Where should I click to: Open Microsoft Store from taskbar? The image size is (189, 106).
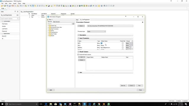(56, 104)
